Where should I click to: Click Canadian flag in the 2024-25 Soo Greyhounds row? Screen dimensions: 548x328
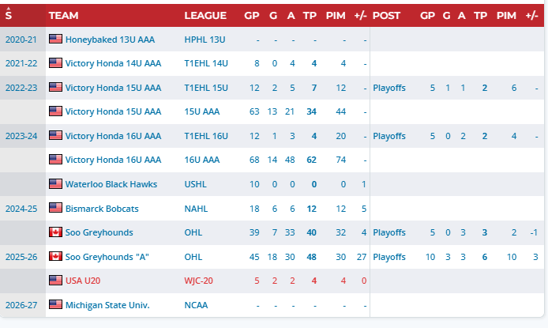pos(55,232)
